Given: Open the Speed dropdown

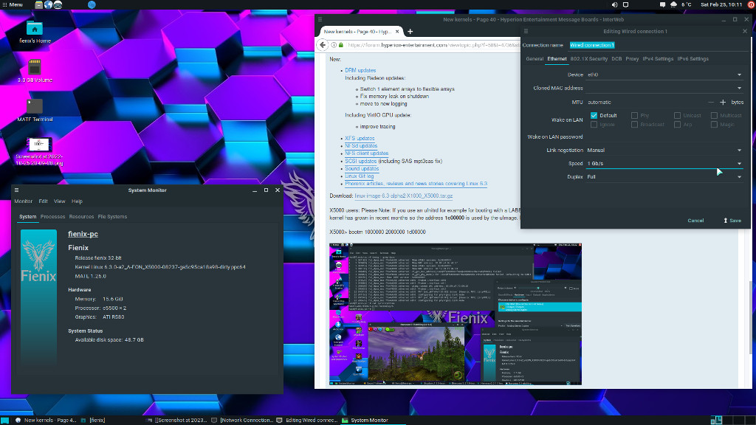Looking at the screenshot, I should 664,163.
